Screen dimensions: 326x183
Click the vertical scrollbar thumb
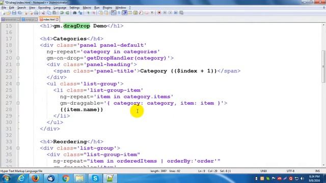tap(323, 67)
